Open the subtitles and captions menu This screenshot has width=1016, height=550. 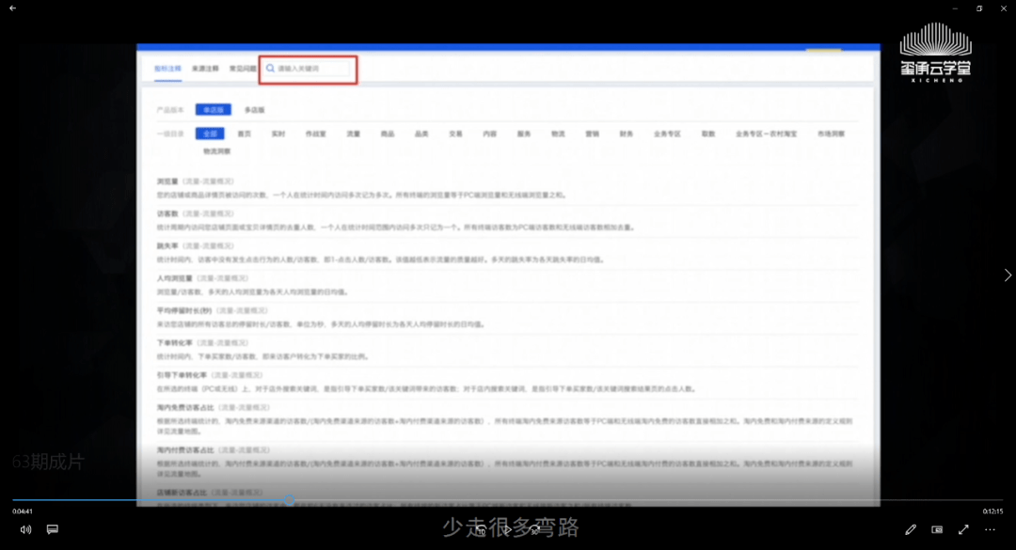click(53, 529)
